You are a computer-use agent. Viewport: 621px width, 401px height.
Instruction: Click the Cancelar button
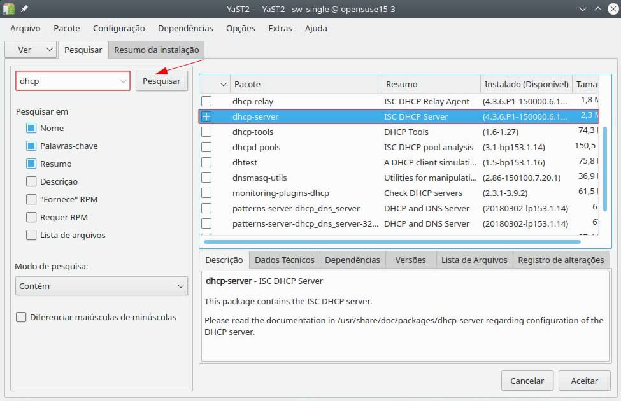[527, 381]
